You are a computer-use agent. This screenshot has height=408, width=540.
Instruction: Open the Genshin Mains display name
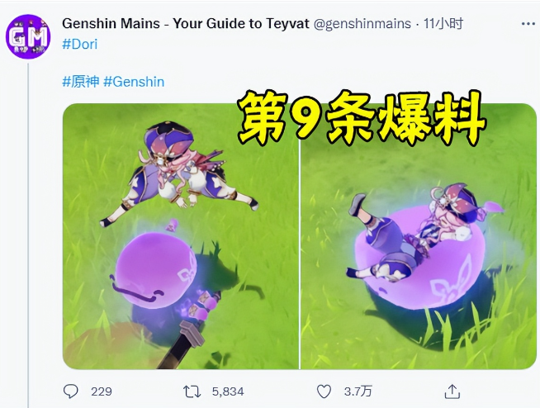186,23
